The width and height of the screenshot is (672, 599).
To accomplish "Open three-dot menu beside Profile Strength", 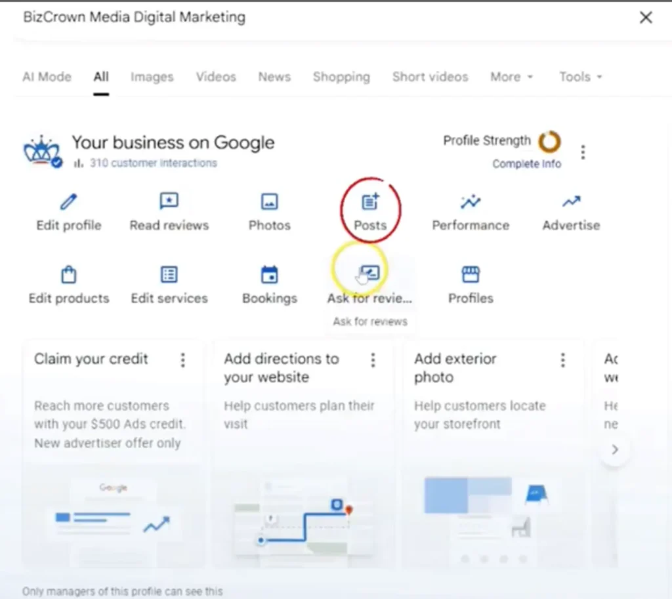I will coord(583,152).
